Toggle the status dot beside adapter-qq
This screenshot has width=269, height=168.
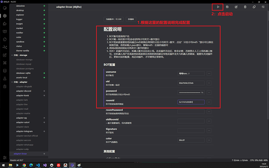pyautogui.click(x=44, y=118)
